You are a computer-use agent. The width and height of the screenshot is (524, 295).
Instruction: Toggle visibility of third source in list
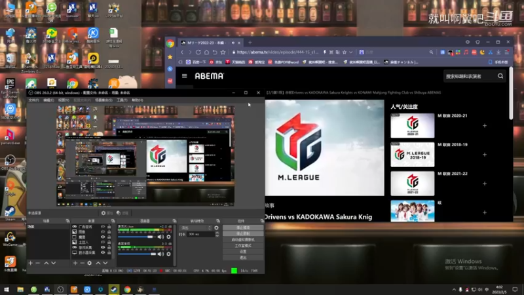pyautogui.click(x=103, y=237)
